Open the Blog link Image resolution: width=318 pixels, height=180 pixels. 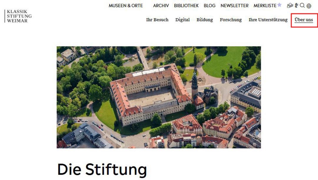pyautogui.click(x=210, y=6)
